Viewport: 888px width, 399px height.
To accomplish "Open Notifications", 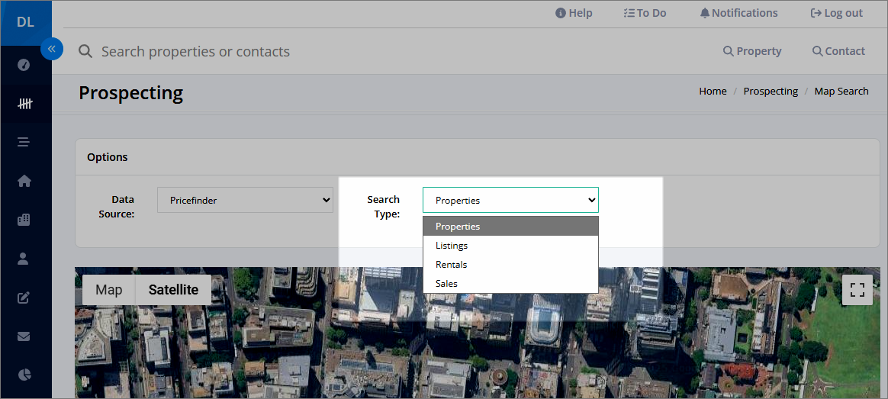I will click(738, 13).
